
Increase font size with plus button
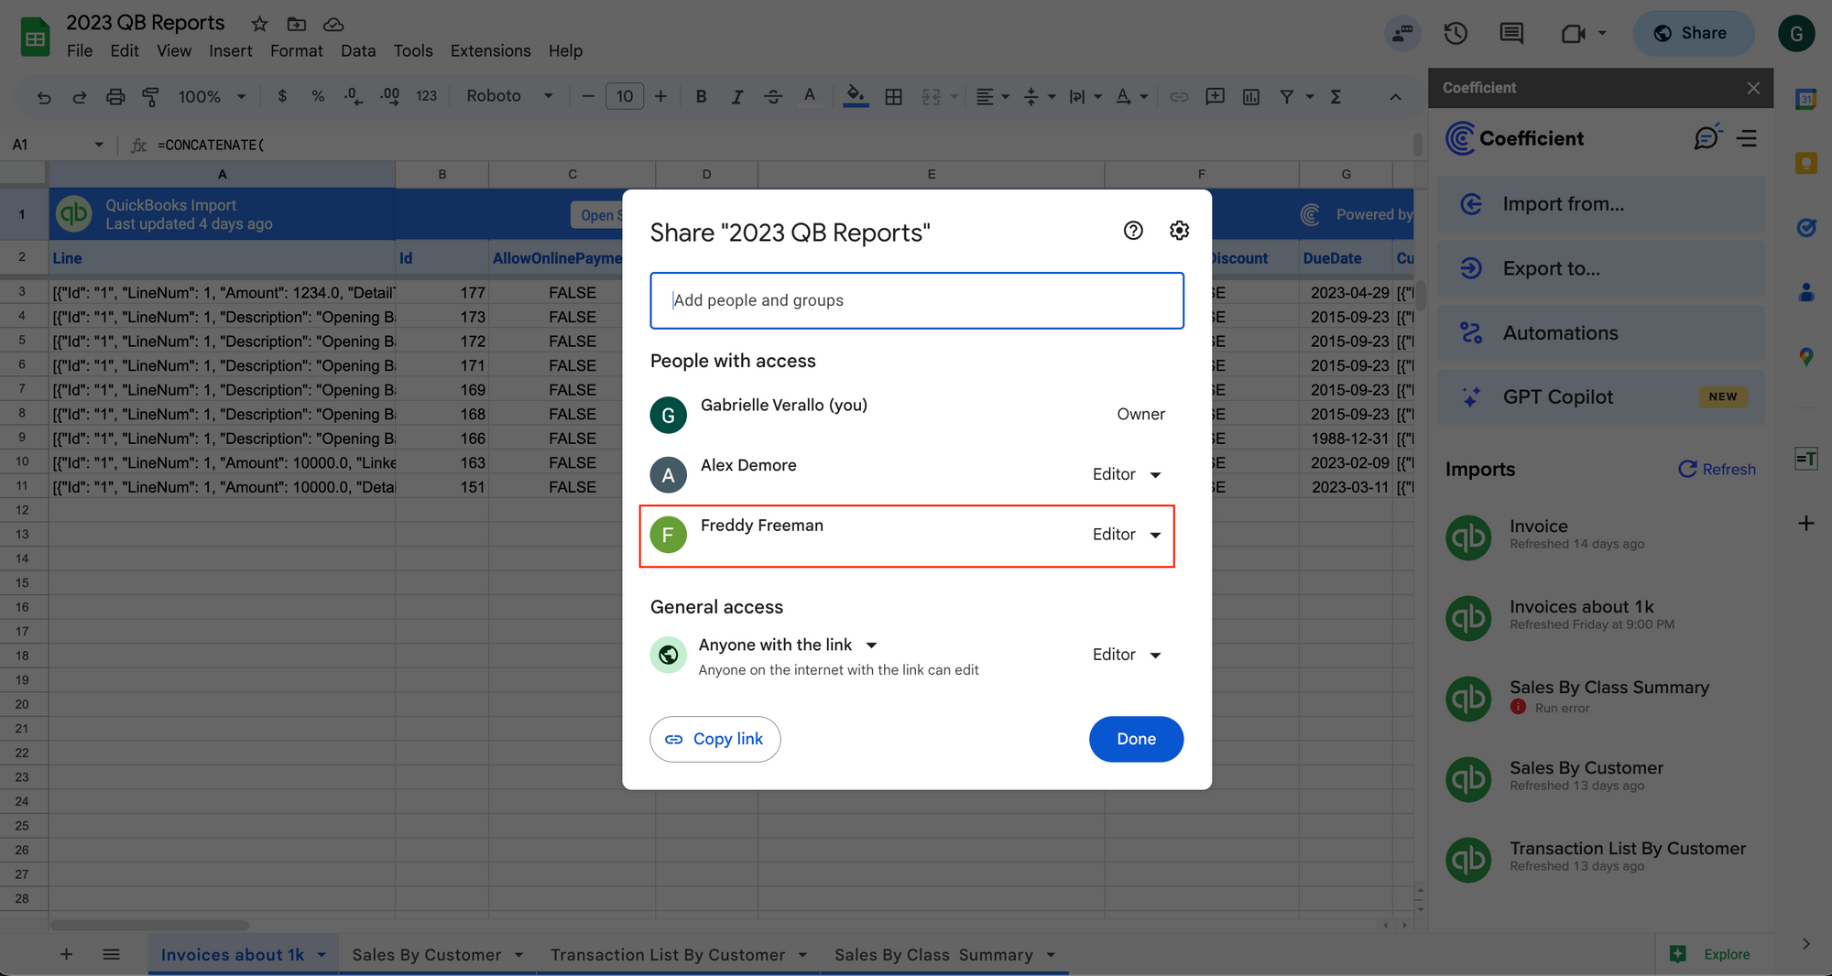point(660,96)
